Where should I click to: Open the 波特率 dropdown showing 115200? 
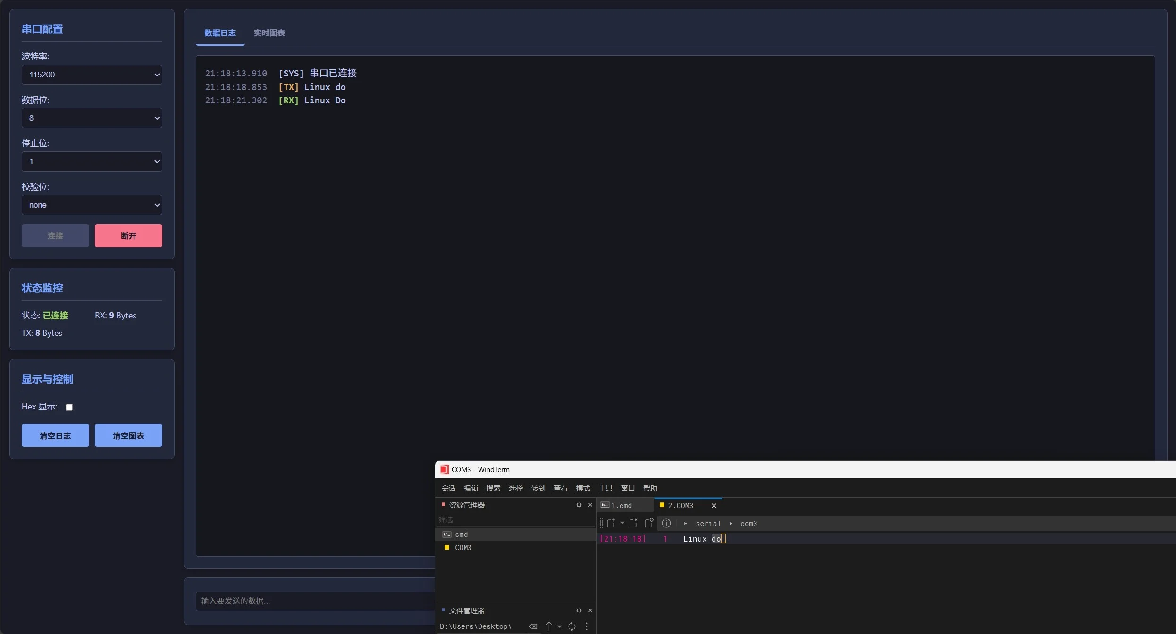coord(92,75)
